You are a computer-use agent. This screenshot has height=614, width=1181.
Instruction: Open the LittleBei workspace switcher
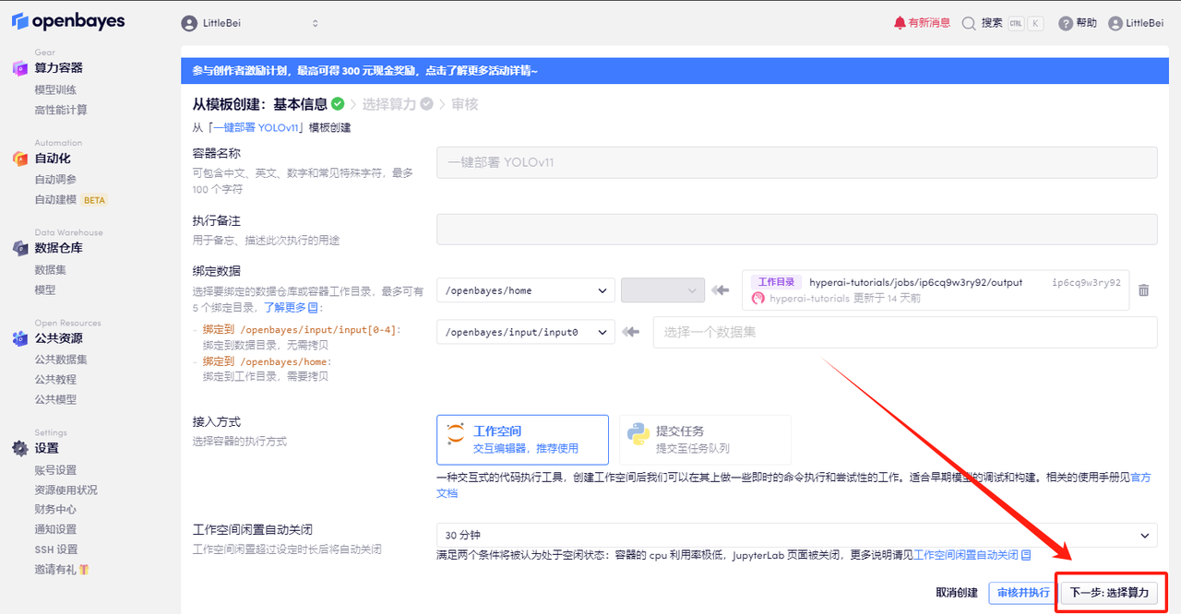(249, 23)
